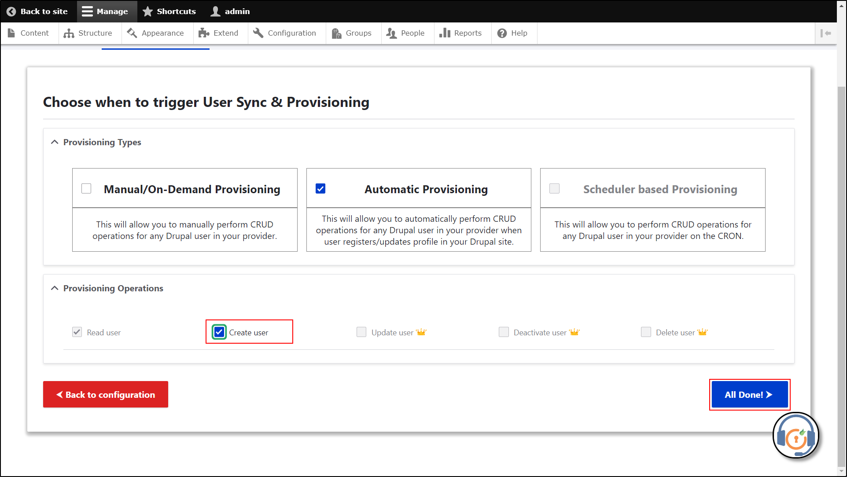
Task: Scroll down the page scrollbar
Action: pos(840,472)
